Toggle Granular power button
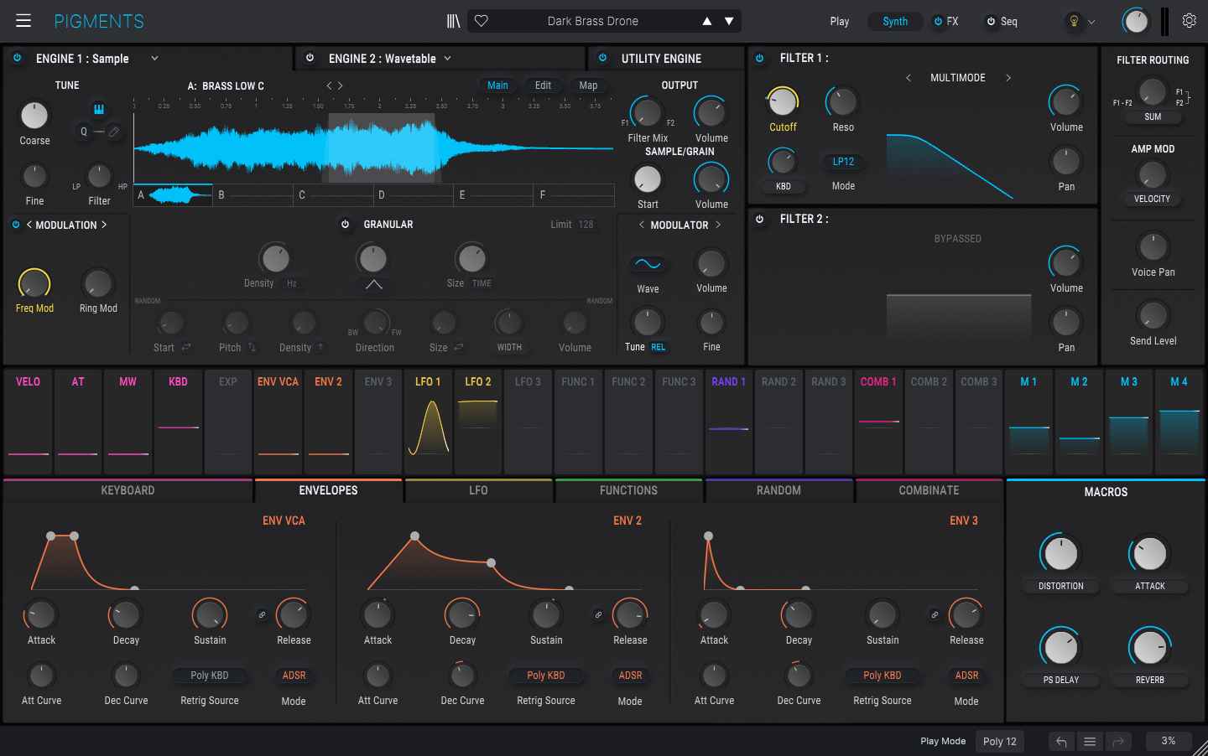Image resolution: width=1208 pixels, height=756 pixels. coord(345,225)
